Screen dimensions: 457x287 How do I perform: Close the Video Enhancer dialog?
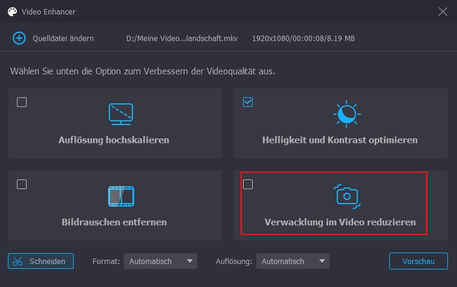coord(442,11)
